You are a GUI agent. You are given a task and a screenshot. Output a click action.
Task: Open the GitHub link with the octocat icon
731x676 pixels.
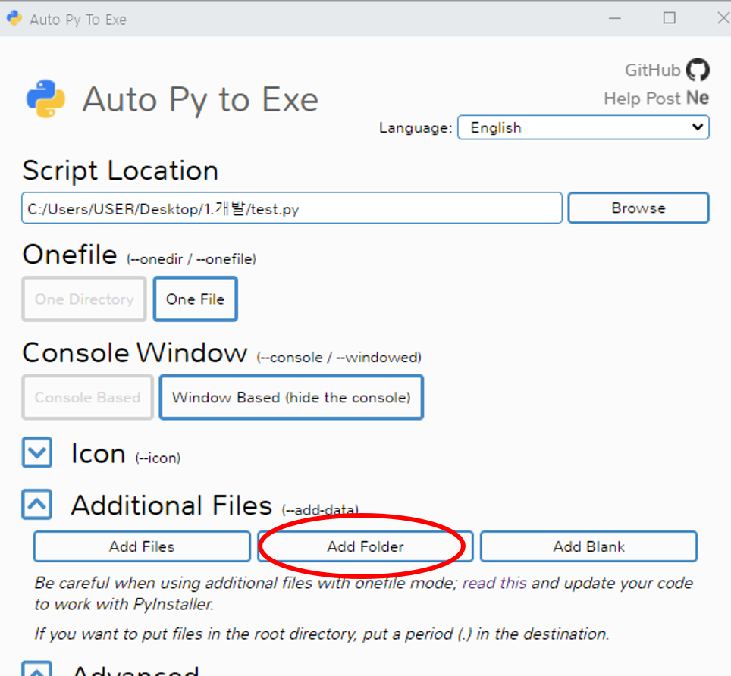(667, 70)
